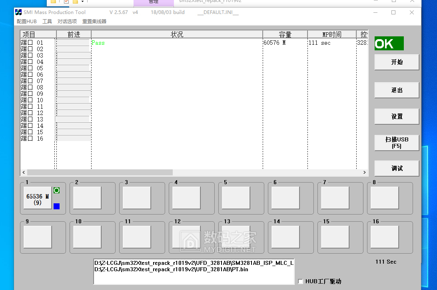Select the empty port 8 slot button
The width and height of the screenshot is (437, 290).
pos(385,198)
